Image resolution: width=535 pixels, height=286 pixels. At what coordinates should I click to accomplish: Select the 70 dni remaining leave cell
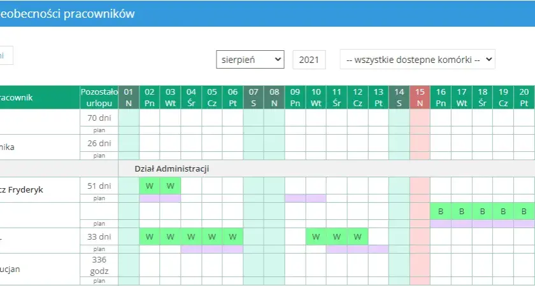99,118
